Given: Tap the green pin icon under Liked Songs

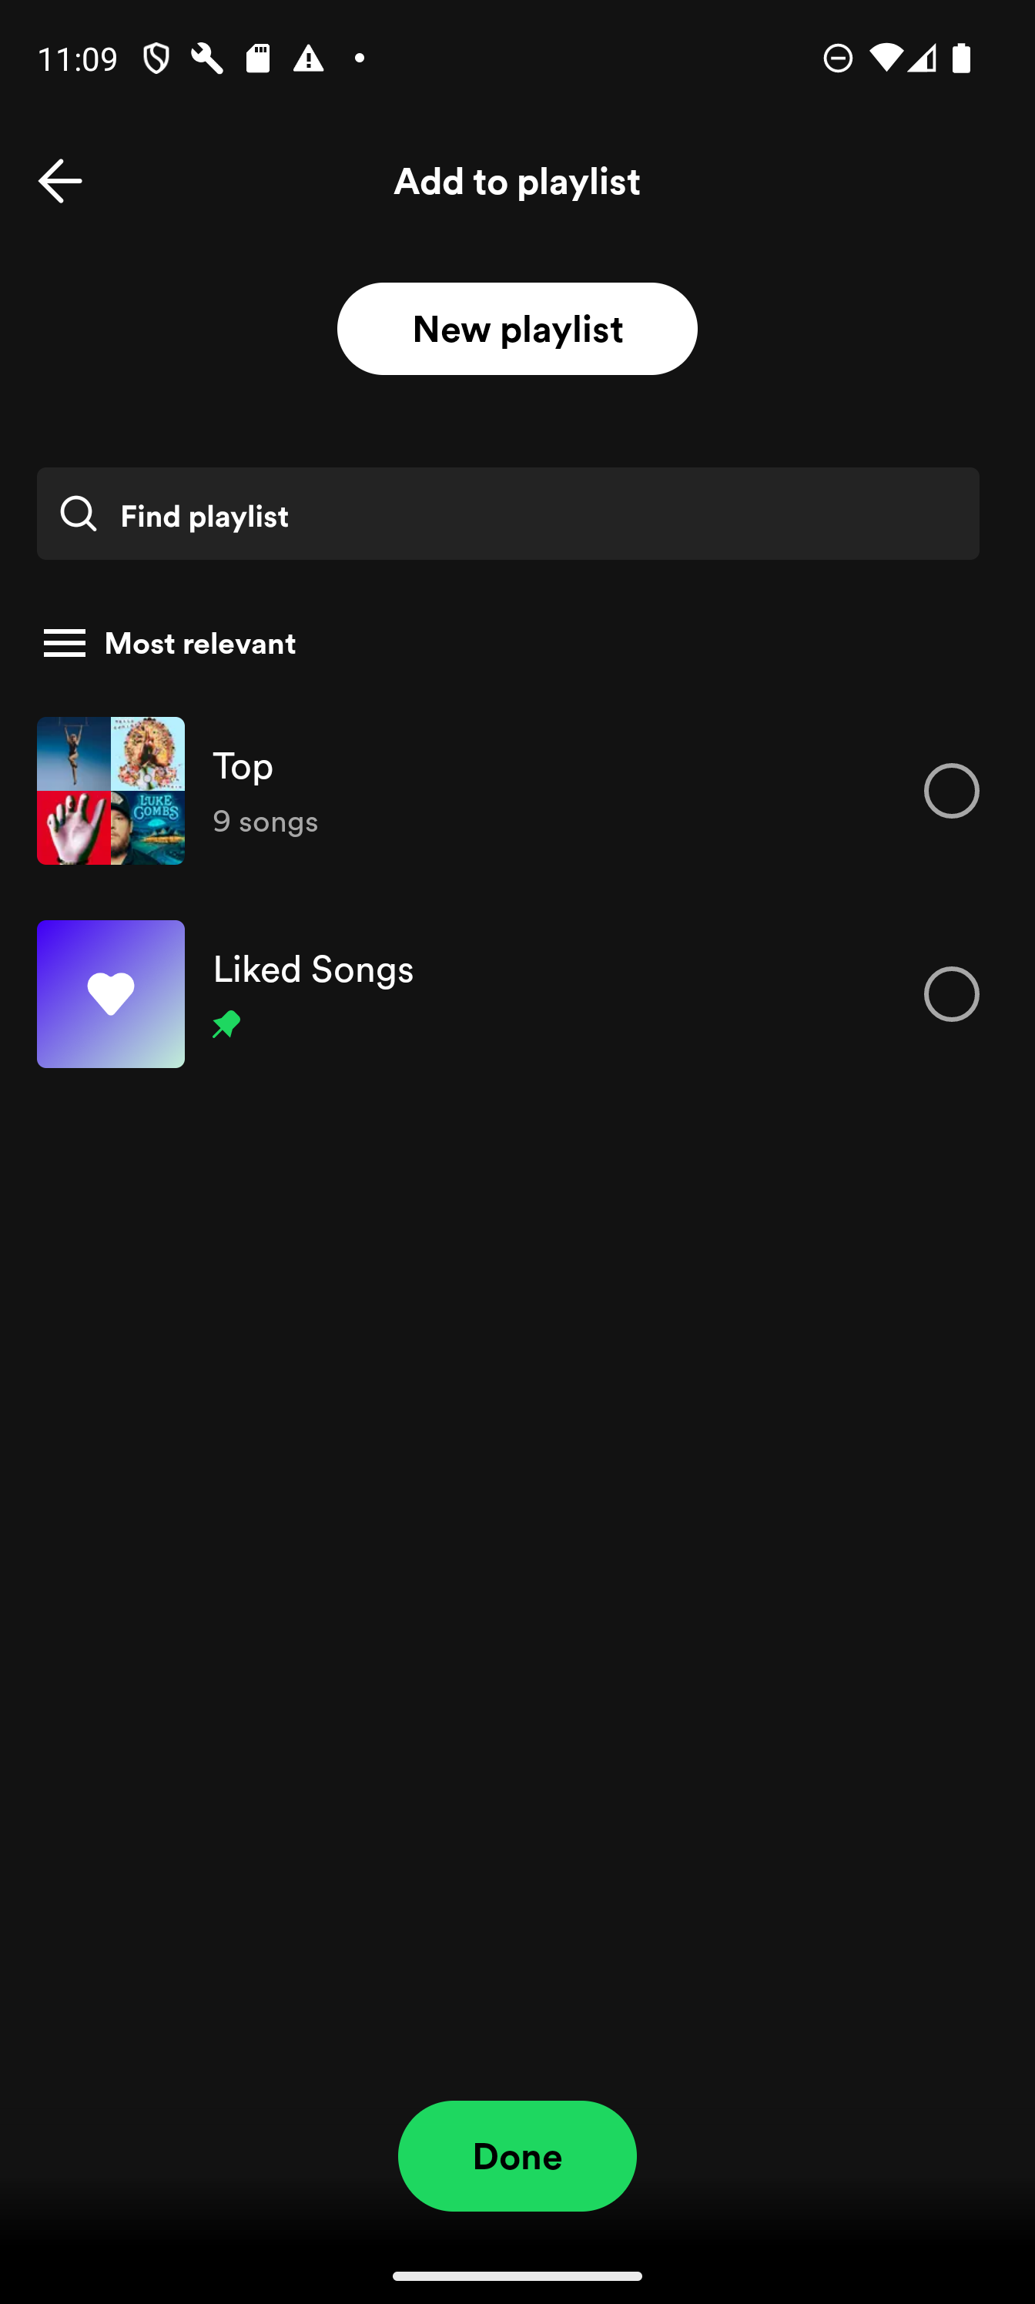Looking at the screenshot, I should tap(226, 1023).
